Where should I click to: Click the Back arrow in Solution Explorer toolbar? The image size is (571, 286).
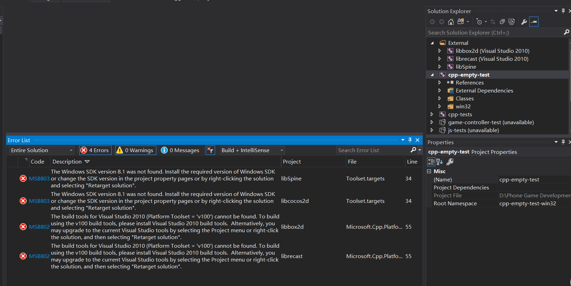coord(432,22)
